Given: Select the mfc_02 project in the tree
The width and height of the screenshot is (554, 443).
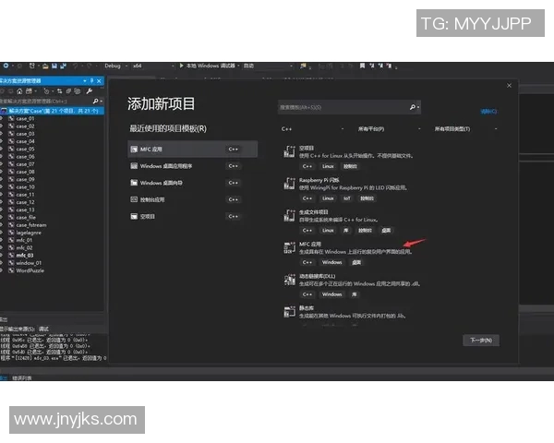Looking at the screenshot, I should click(x=24, y=247).
